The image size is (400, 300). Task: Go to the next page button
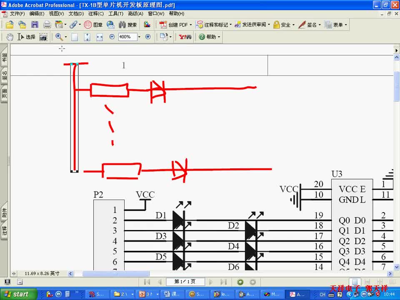click(211, 282)
